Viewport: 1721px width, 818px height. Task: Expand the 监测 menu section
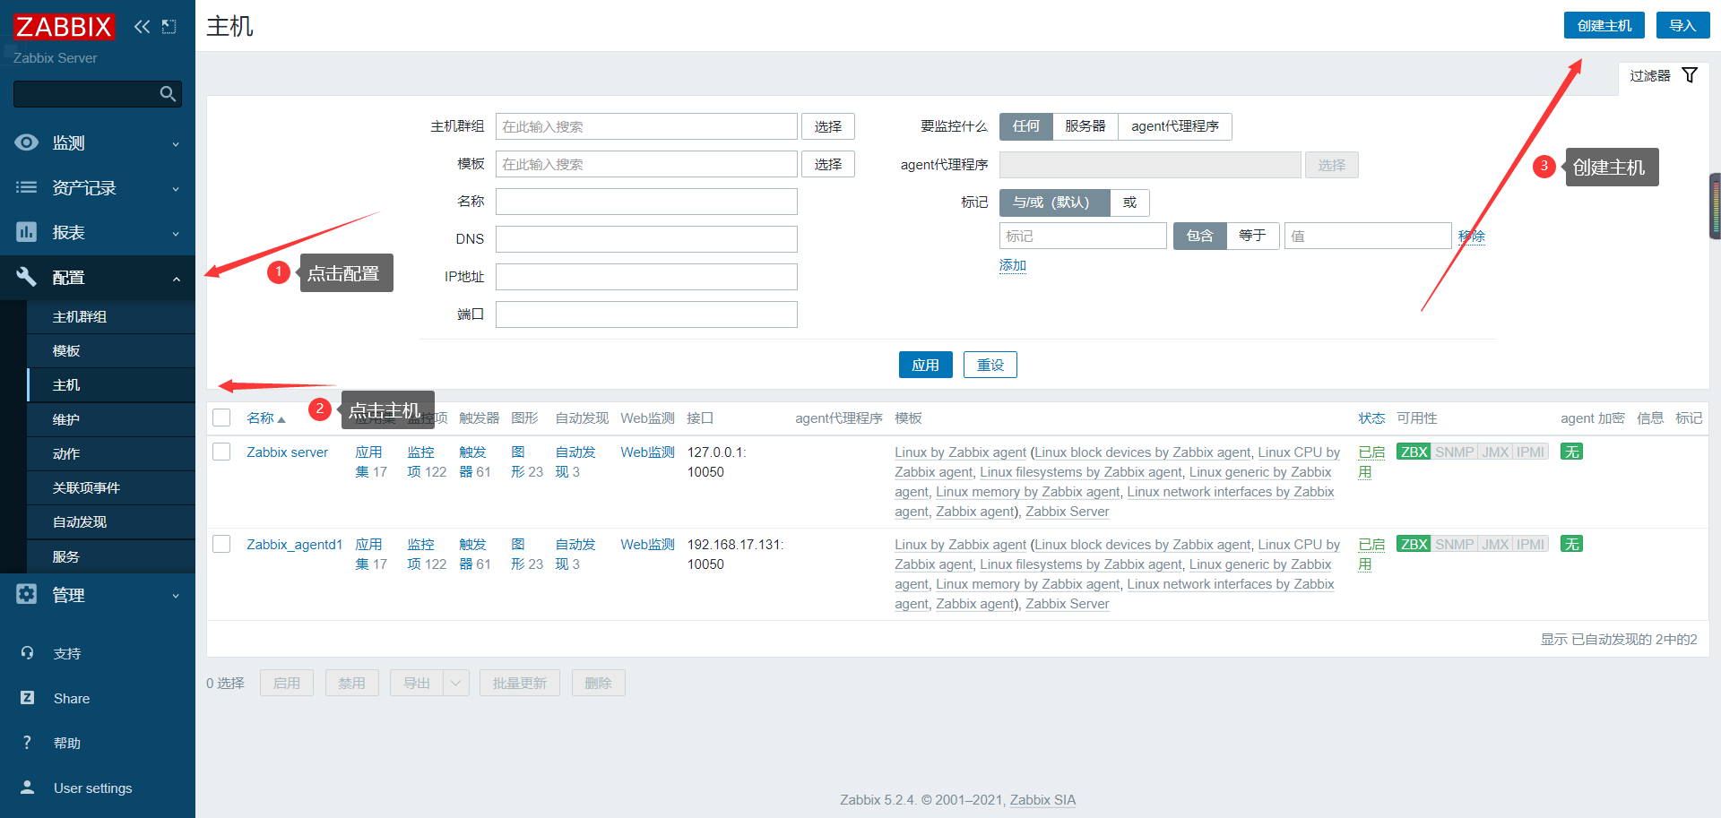98,142
